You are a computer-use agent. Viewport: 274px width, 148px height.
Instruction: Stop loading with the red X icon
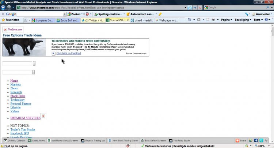[200, 8]
